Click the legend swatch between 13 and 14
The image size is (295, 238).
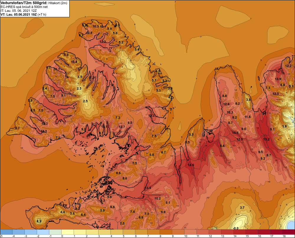pyautogui.click(x=227, y=232)
